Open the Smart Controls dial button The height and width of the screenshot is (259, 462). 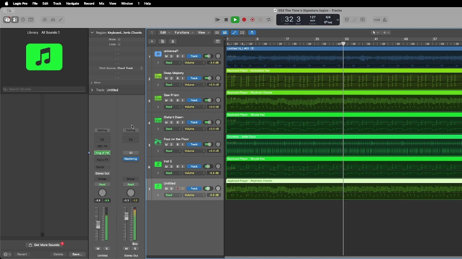pos(45,20)
